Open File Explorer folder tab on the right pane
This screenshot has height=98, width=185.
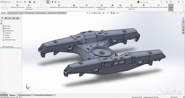[183, 24]
